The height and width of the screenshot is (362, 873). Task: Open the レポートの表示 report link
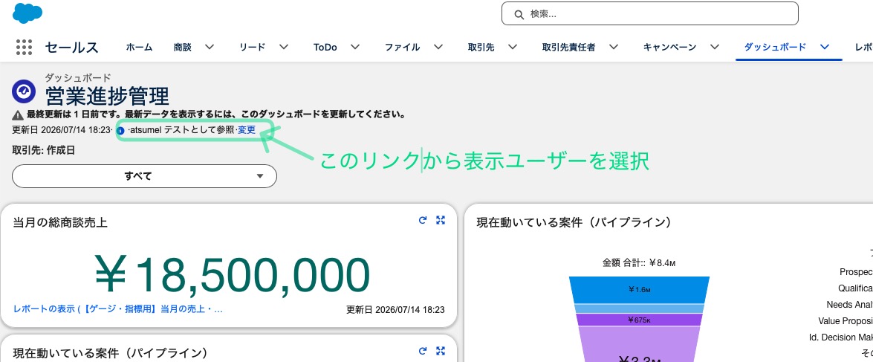tap(118, 309)
